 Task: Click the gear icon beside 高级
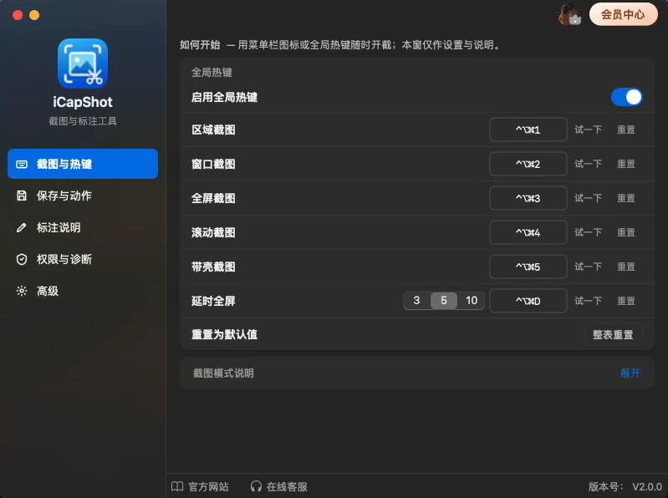[x=22, y=291]
